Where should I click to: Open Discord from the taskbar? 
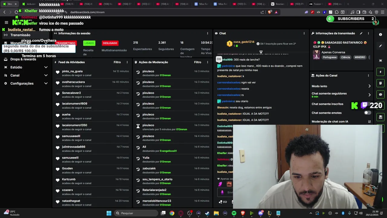[x=261, y=213]
